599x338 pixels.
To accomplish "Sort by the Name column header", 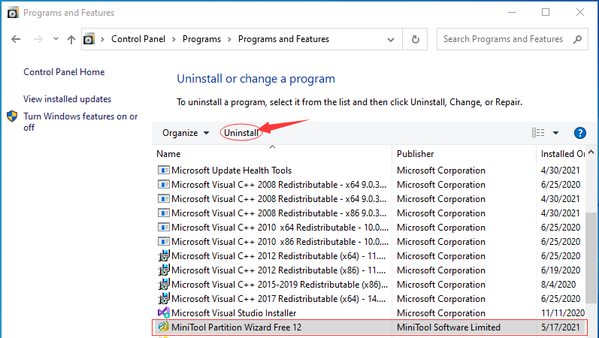I will pos(272,153).
